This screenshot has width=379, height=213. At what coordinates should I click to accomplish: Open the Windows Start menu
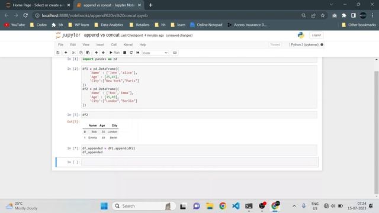pyautogui.click(x=104, y=206)
